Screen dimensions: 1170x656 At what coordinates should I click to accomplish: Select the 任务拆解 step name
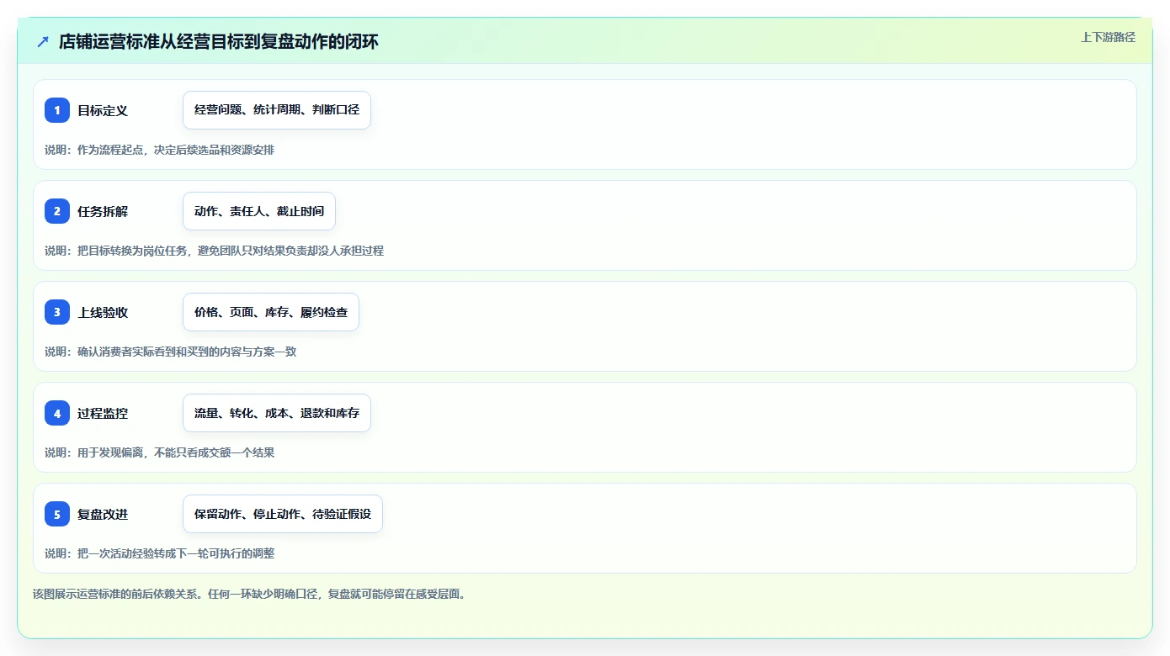tap(103, 211)
